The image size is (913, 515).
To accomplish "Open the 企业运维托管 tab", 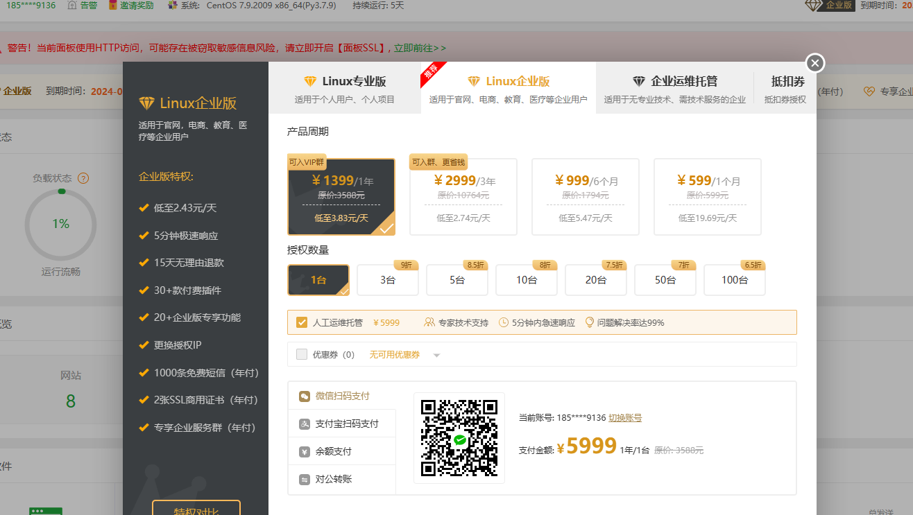I will point(674,88).
